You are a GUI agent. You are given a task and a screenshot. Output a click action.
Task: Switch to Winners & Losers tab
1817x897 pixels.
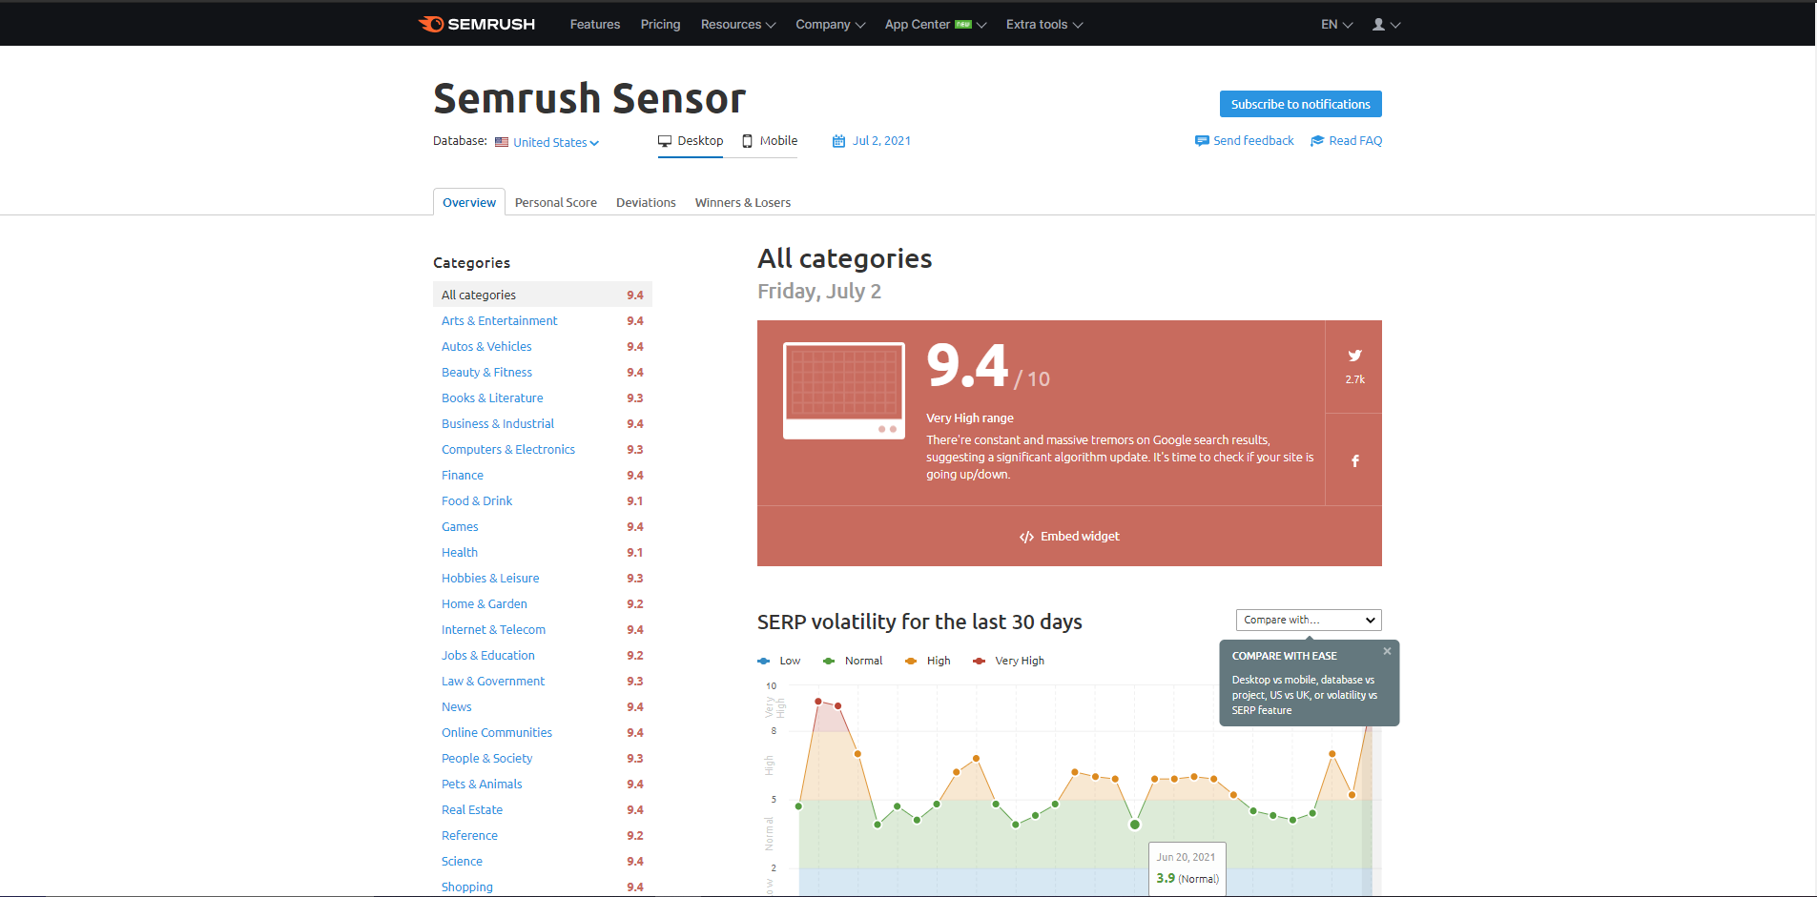pyautogui.click(x=743, y=202)
